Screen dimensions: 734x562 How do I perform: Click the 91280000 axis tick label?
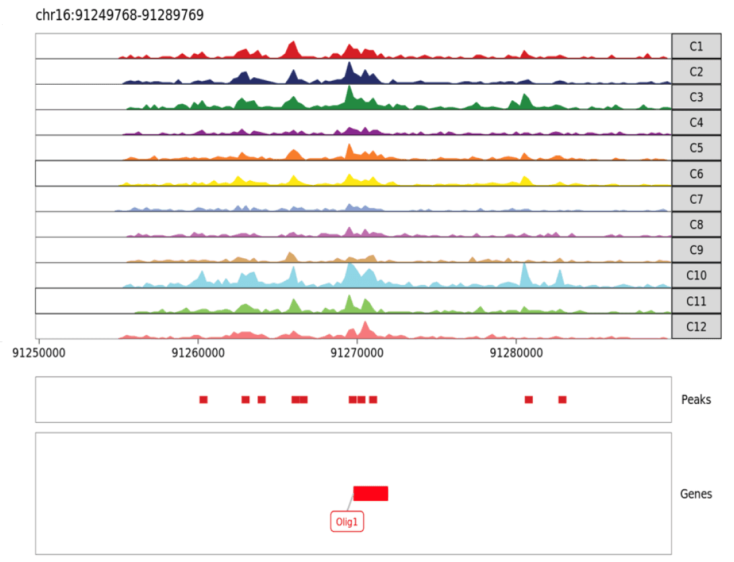516,352
